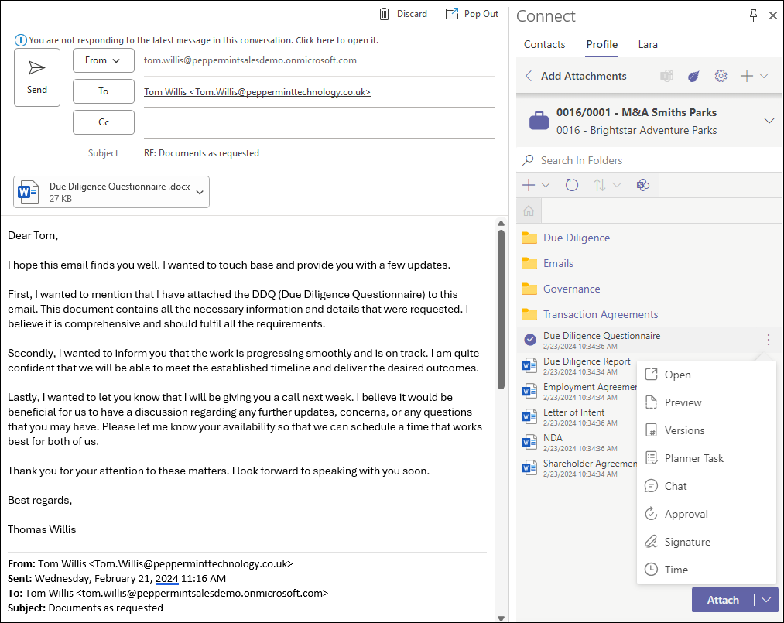This screenshot has height=623, width=784.
Task: Click the Due Diligence folder icon
Action: [x=529, y=238]
